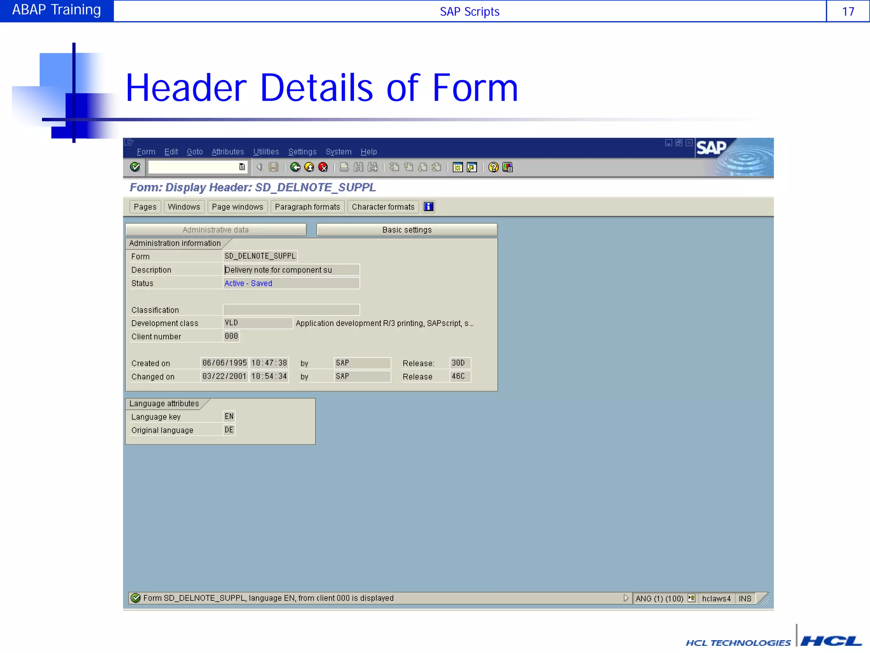This screenshot has width=870, height=653.
Task: Click the Page windows button
Action: (x=237, y=207)
